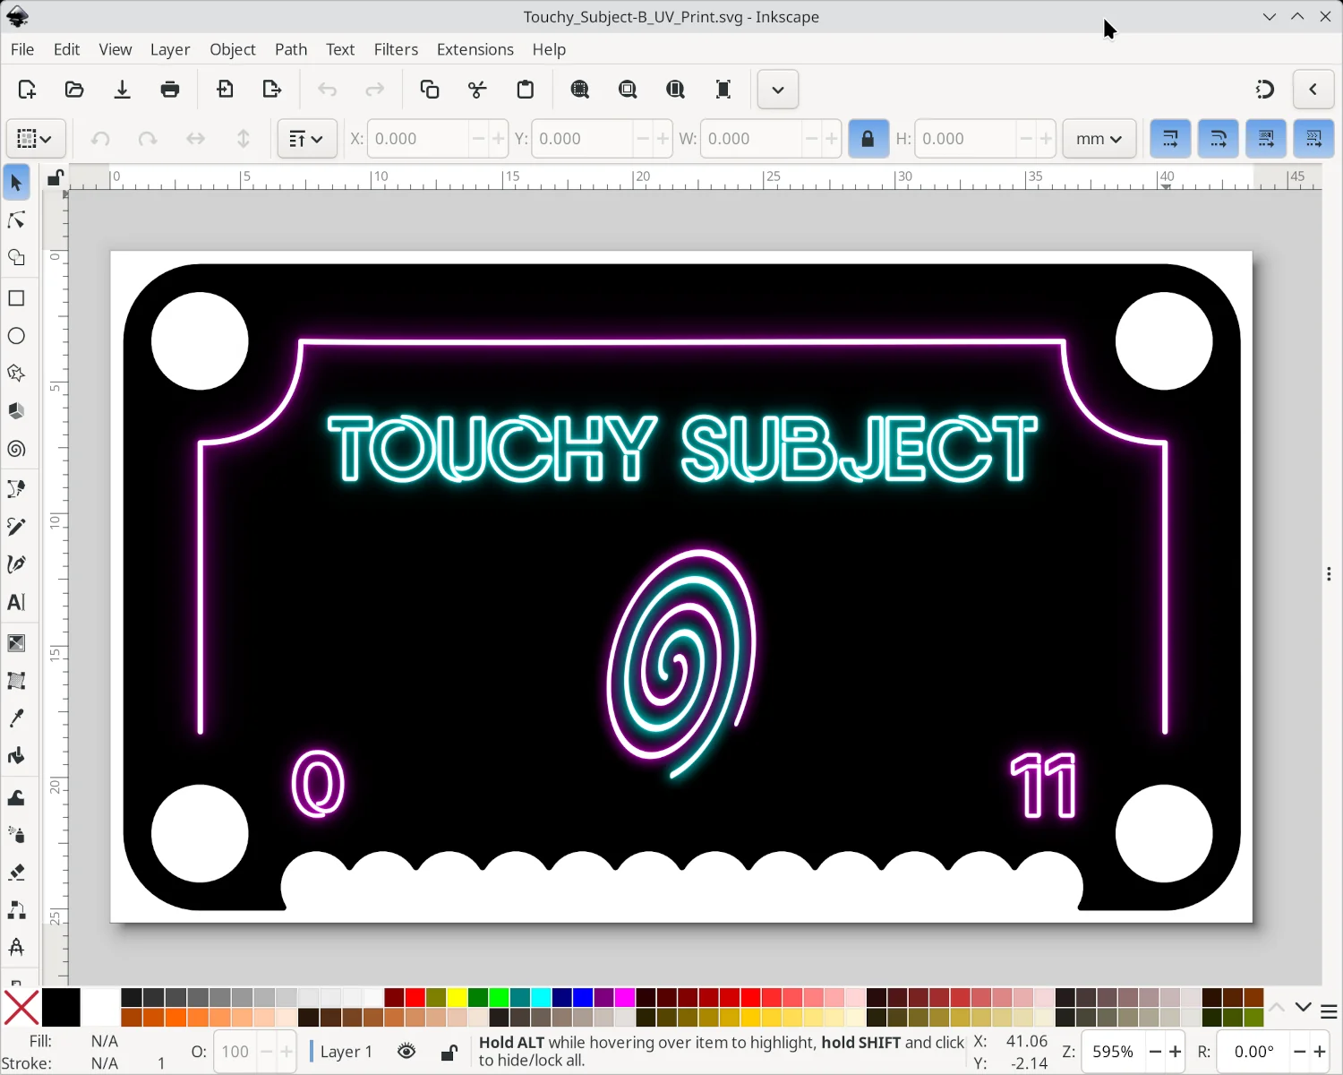
Task: Select the Ellipse tool
Action: click(x=16, y=335)
